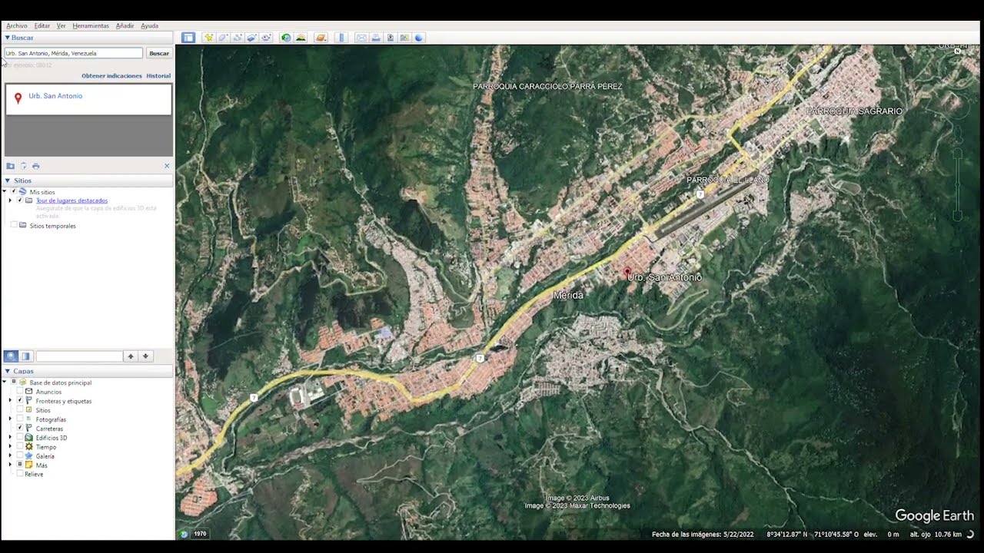This screenshot has width=984, height=553.
Task: Click the Sitios filter text field
Action: [x=79, y=356]
